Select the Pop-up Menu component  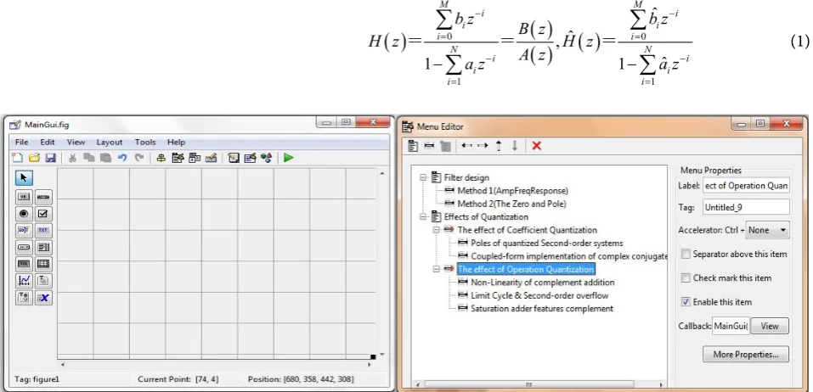(25, 247)
